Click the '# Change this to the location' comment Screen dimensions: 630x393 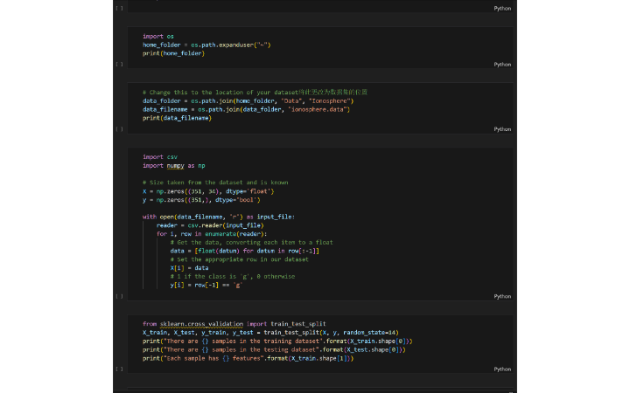(x=255, y=93)
